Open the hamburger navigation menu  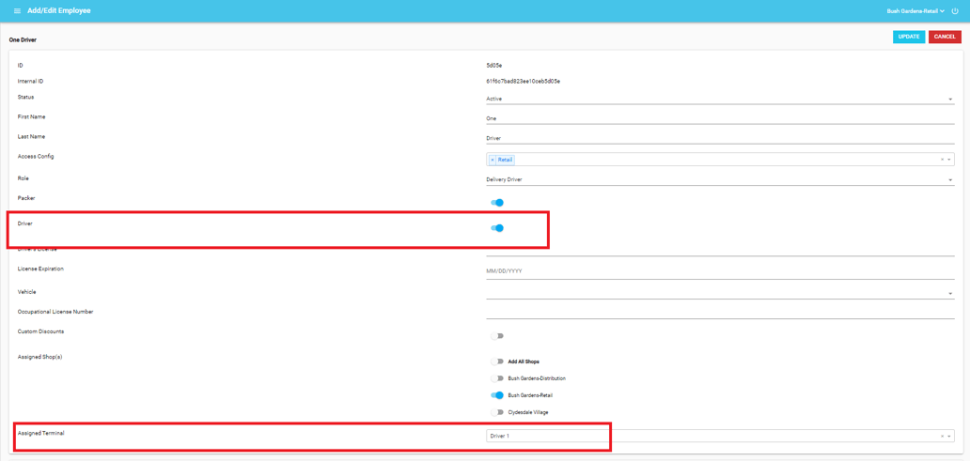click(17, 11)
